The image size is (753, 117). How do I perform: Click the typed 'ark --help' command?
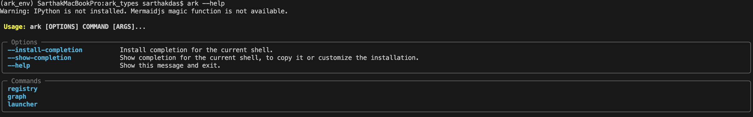[x=206, y=3]
